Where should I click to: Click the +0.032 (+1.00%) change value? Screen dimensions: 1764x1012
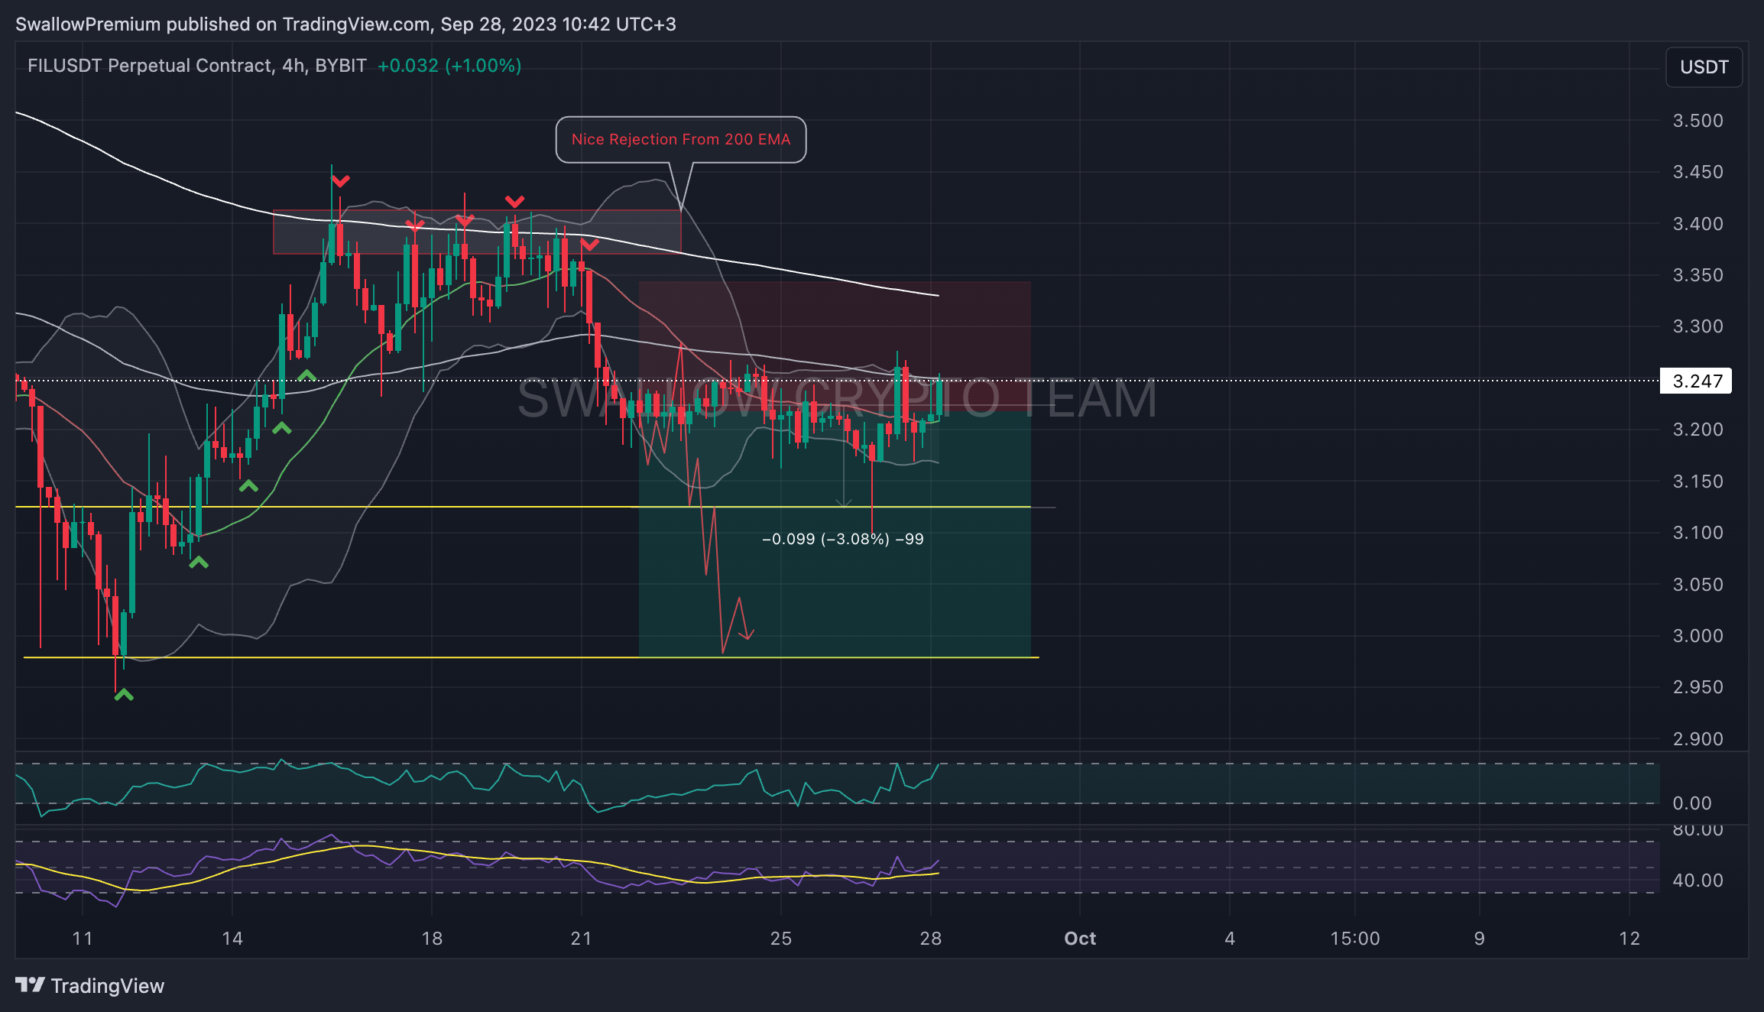[449, 66]
